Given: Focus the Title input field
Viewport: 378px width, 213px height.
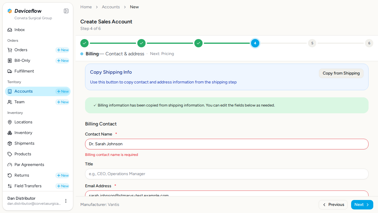Looking at the screenshot, I should (227, 174).
